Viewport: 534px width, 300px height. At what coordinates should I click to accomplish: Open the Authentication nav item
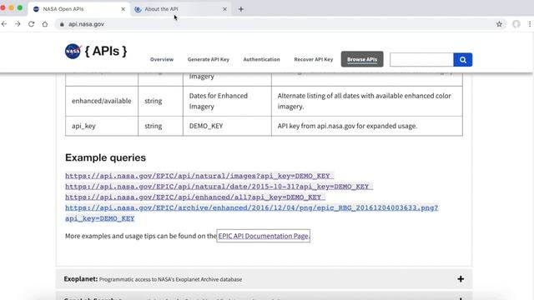click(261, 59)
